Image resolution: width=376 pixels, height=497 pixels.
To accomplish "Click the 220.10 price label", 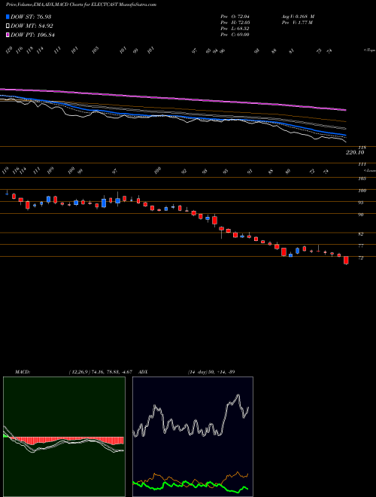I will [356, 152].
